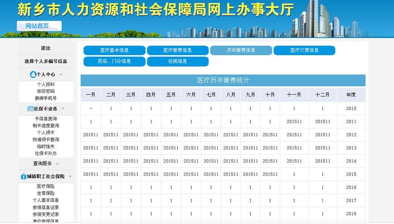
Task: Collapse the 个人中心 section chevron
Action: pyautogui.click(x=61, y=74)
